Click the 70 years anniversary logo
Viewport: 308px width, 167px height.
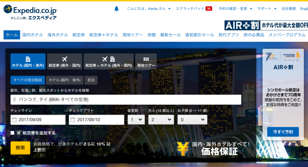pos(272,57)
